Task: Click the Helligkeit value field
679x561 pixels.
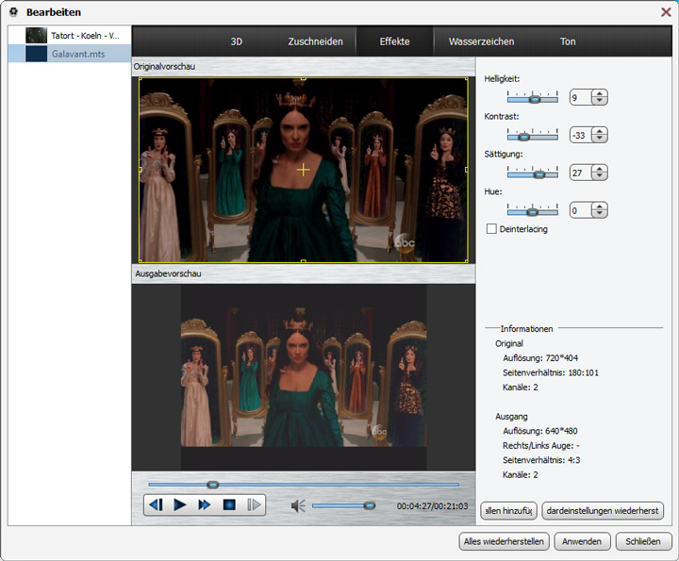Action: point(581,97)
